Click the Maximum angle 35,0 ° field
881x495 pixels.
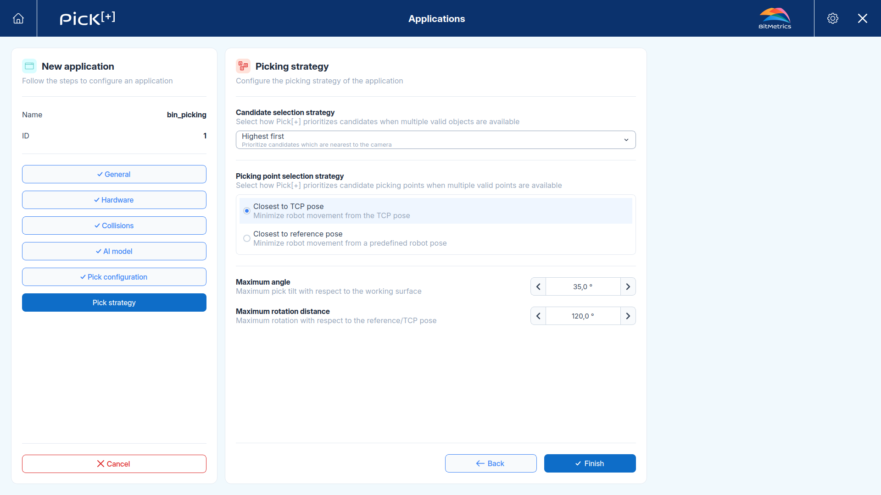[583, 286]
